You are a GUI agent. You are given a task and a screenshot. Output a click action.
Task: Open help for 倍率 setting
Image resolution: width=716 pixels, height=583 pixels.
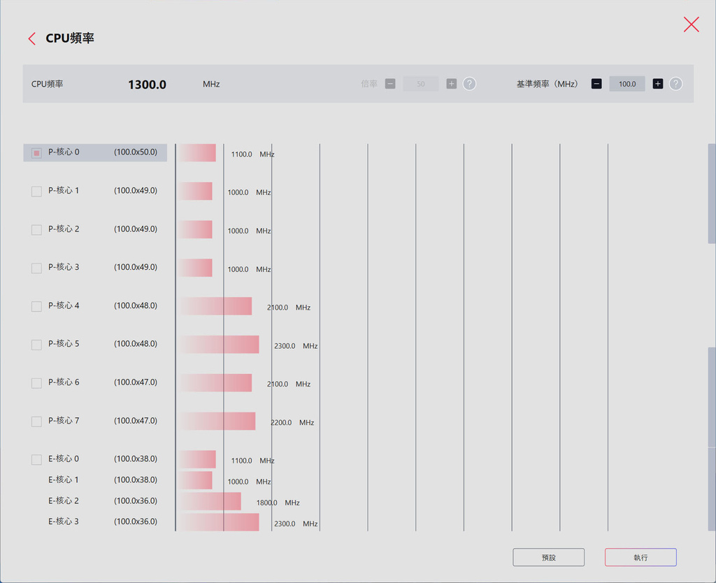(469, 84)
